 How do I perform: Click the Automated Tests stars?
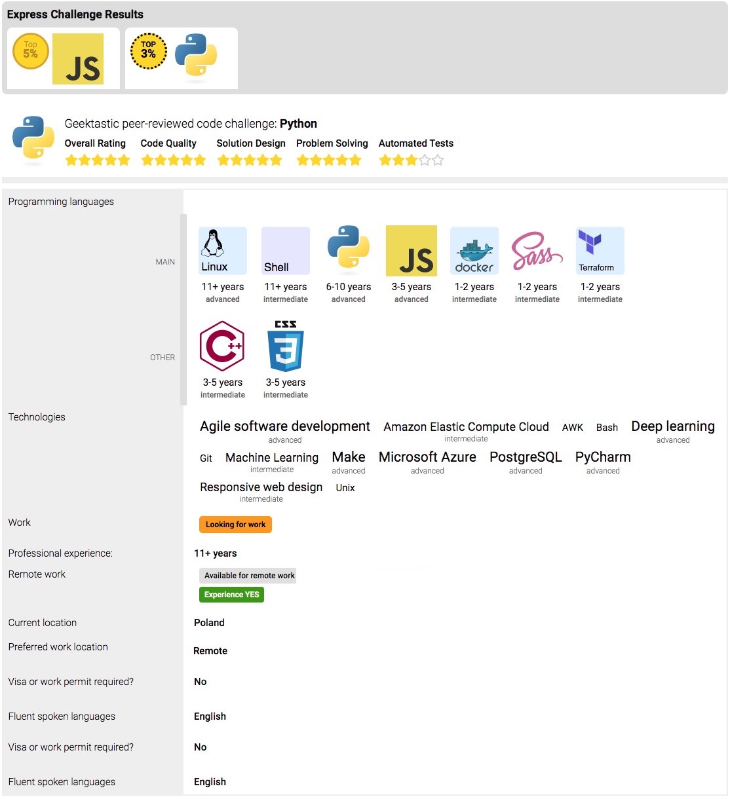[x=412, y=160]
